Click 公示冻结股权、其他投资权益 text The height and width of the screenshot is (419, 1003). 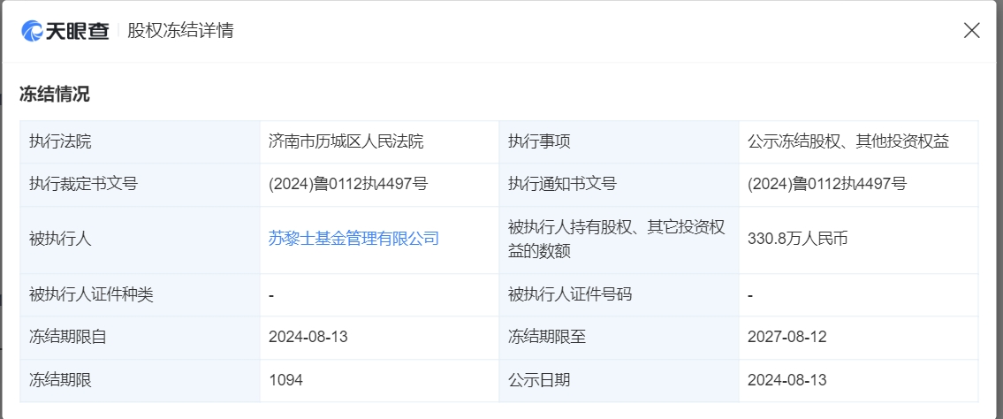[x=847, y=142]
